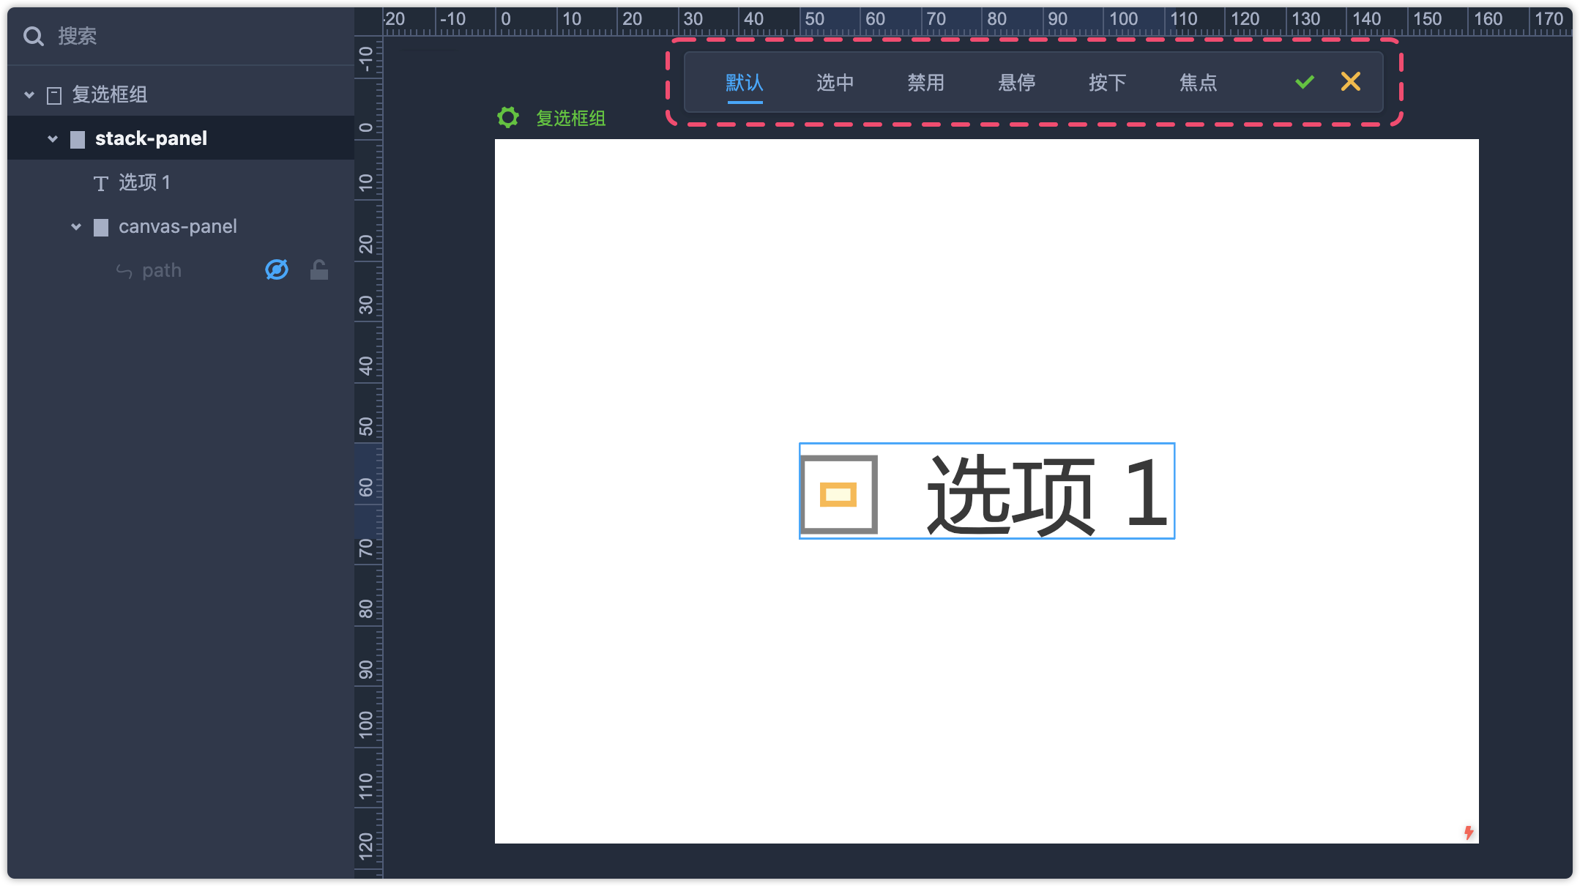
Task: Toggle visibility of the path layer
Action: [276, 270]
